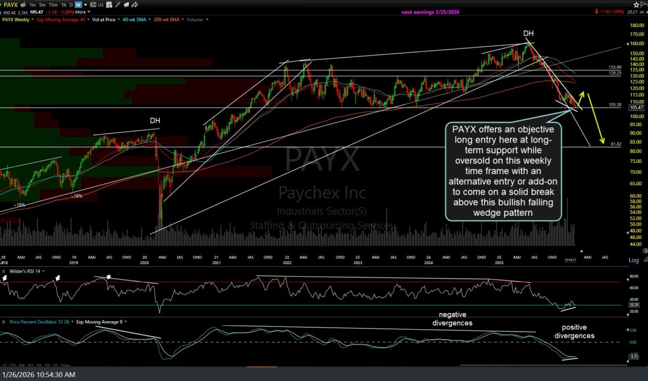The width and height of the screenshot is (648, 381).
Task: Open the chart template icon with plus
Action: (109, 5)
